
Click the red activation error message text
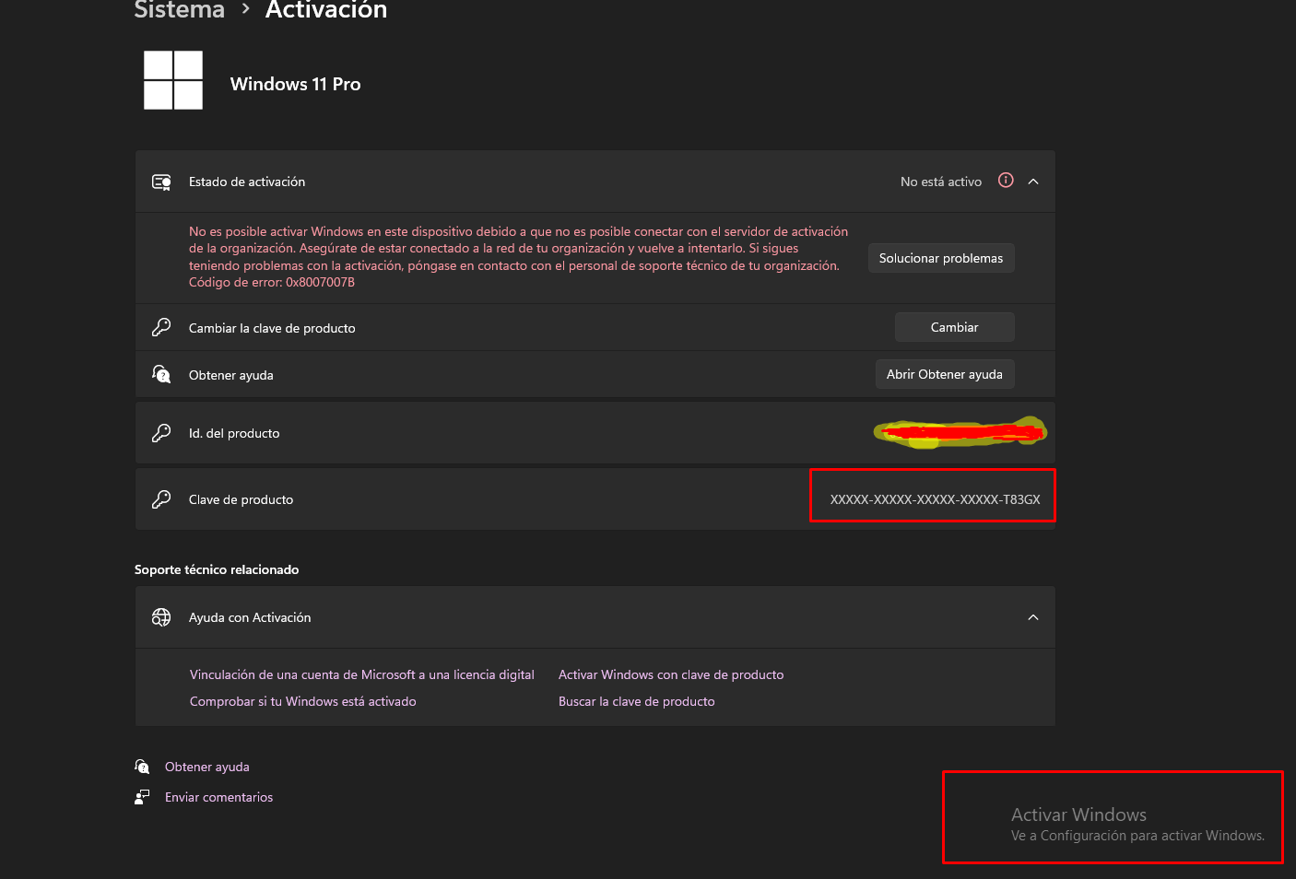tap(519, 257)
